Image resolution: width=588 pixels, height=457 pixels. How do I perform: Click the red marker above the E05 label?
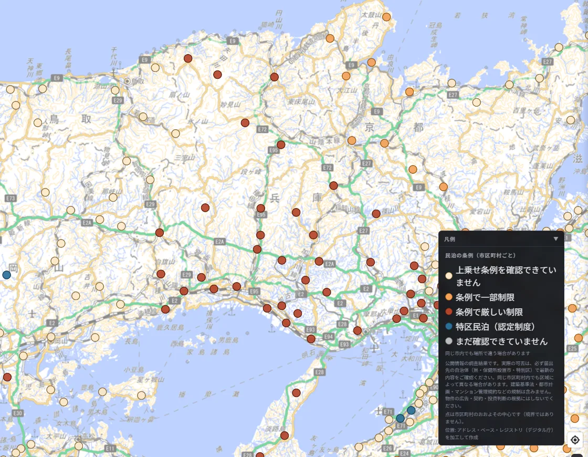click(x=260, y=208)
